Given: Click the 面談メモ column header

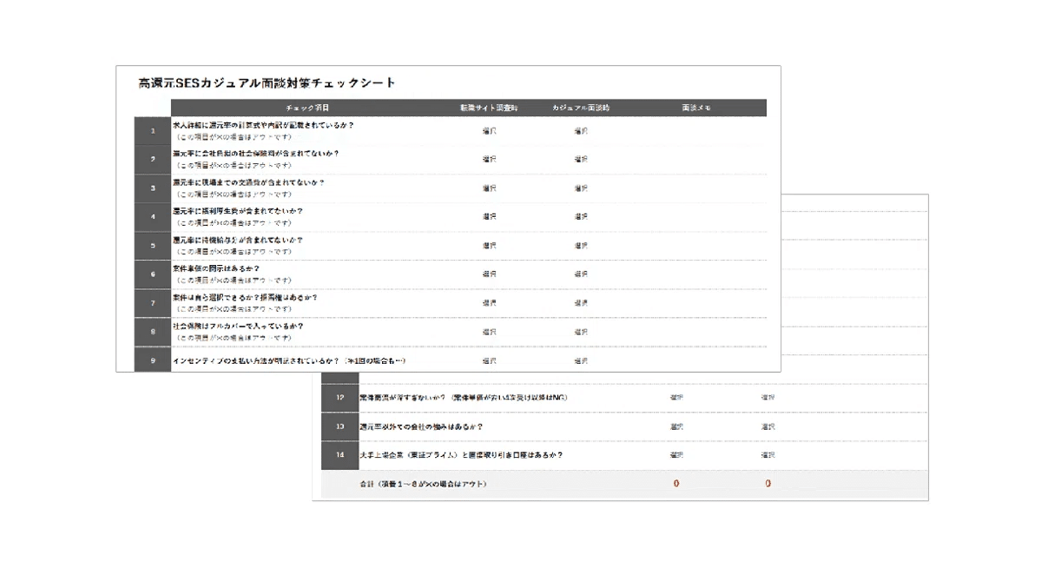Looking at the screenshot, I should point(696,108).
